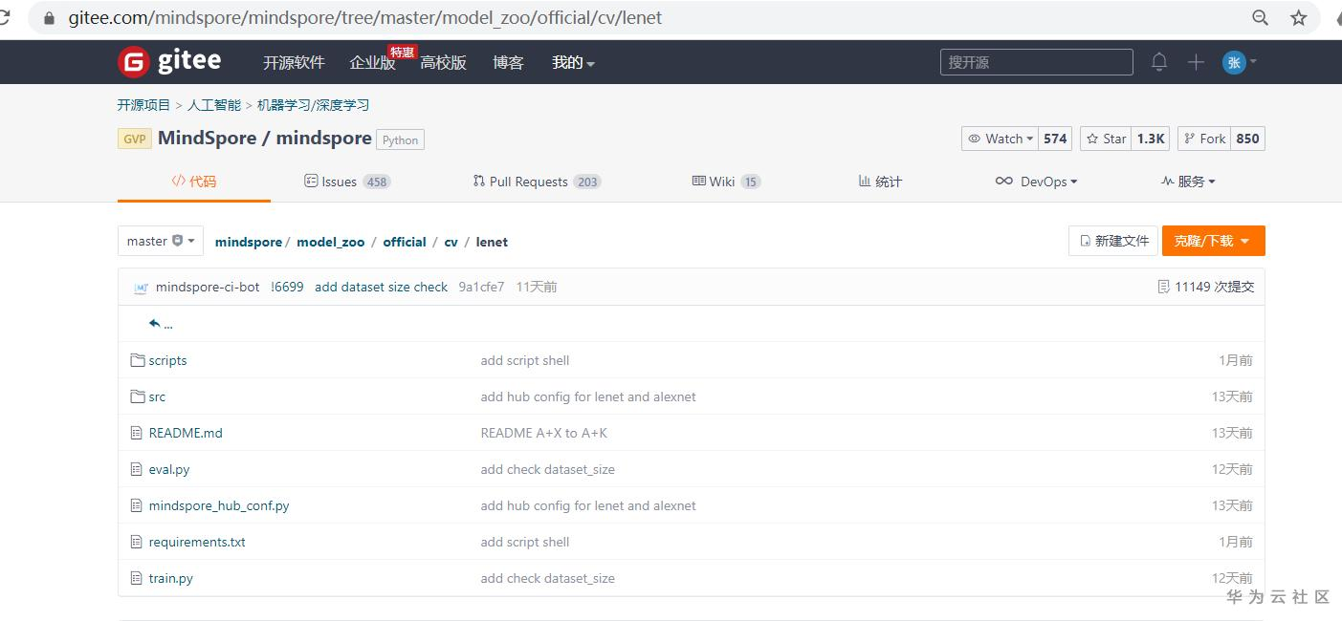Image resolution: width=1342 pixels, height=621 pixels.
Task: Click the browser address bar URL
Action: point(365,17)
